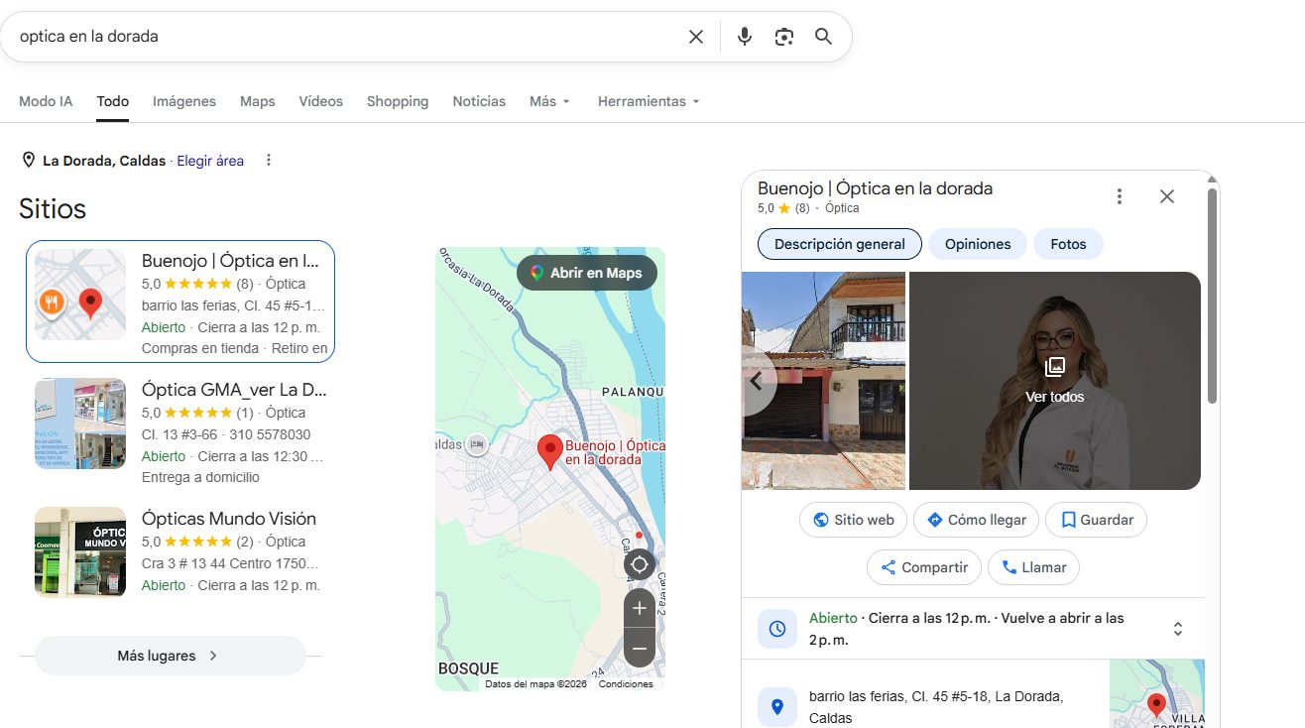Click 'Cra 3 # 13 44 Centro' address text
Image resolution: width=1305 pixels, height=728 pixels.
point(231,563)
